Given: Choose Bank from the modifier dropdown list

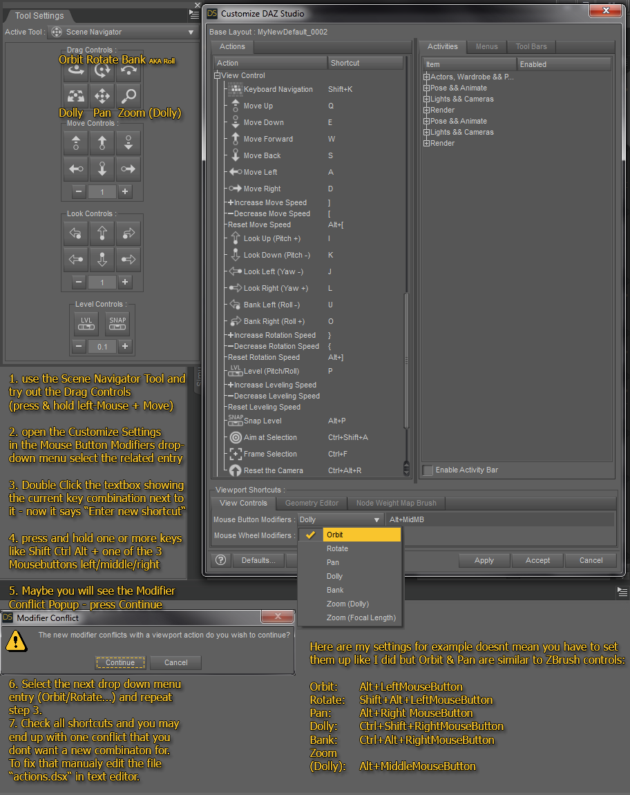Looking at the screenshot, I should 350,590.
